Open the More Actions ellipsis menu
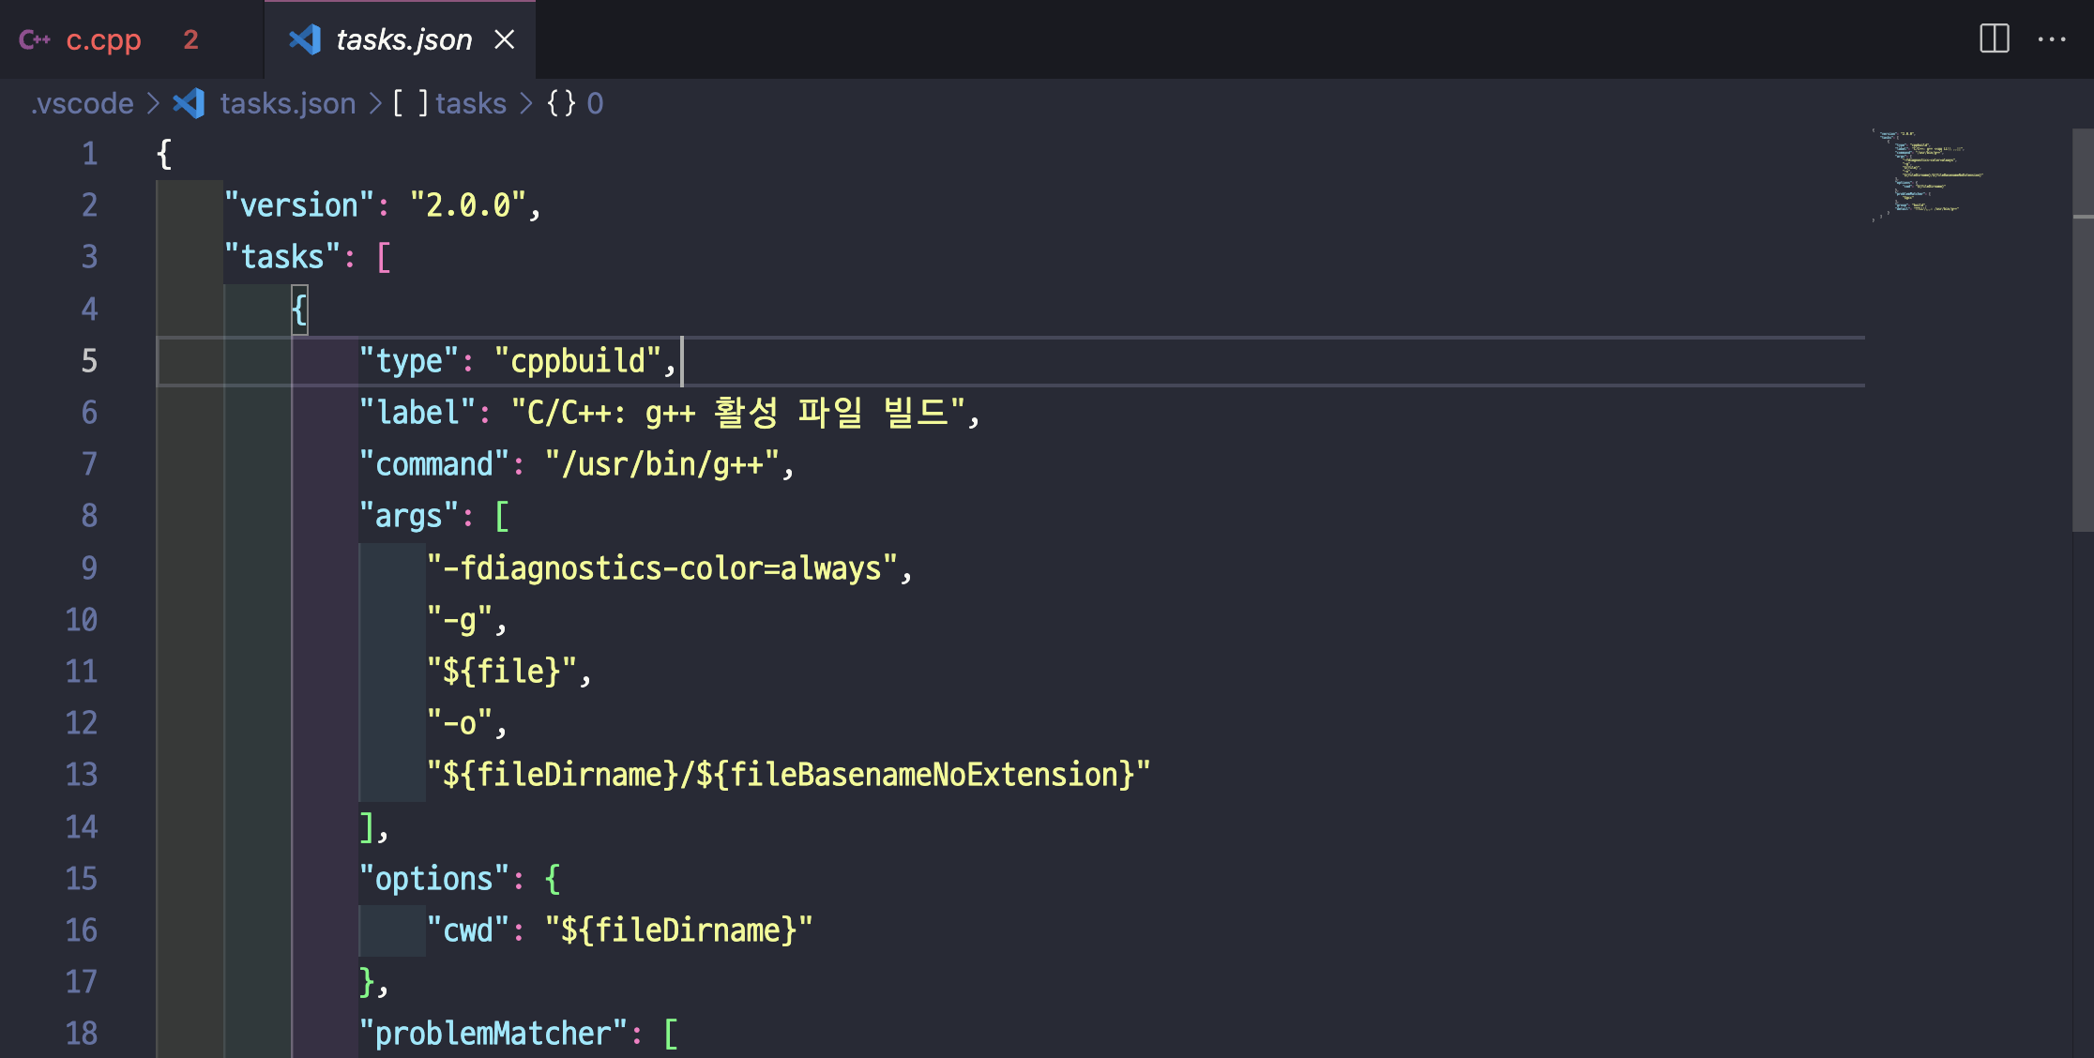This screenshot has width=2094, height=1058. tap(2051, 39)
